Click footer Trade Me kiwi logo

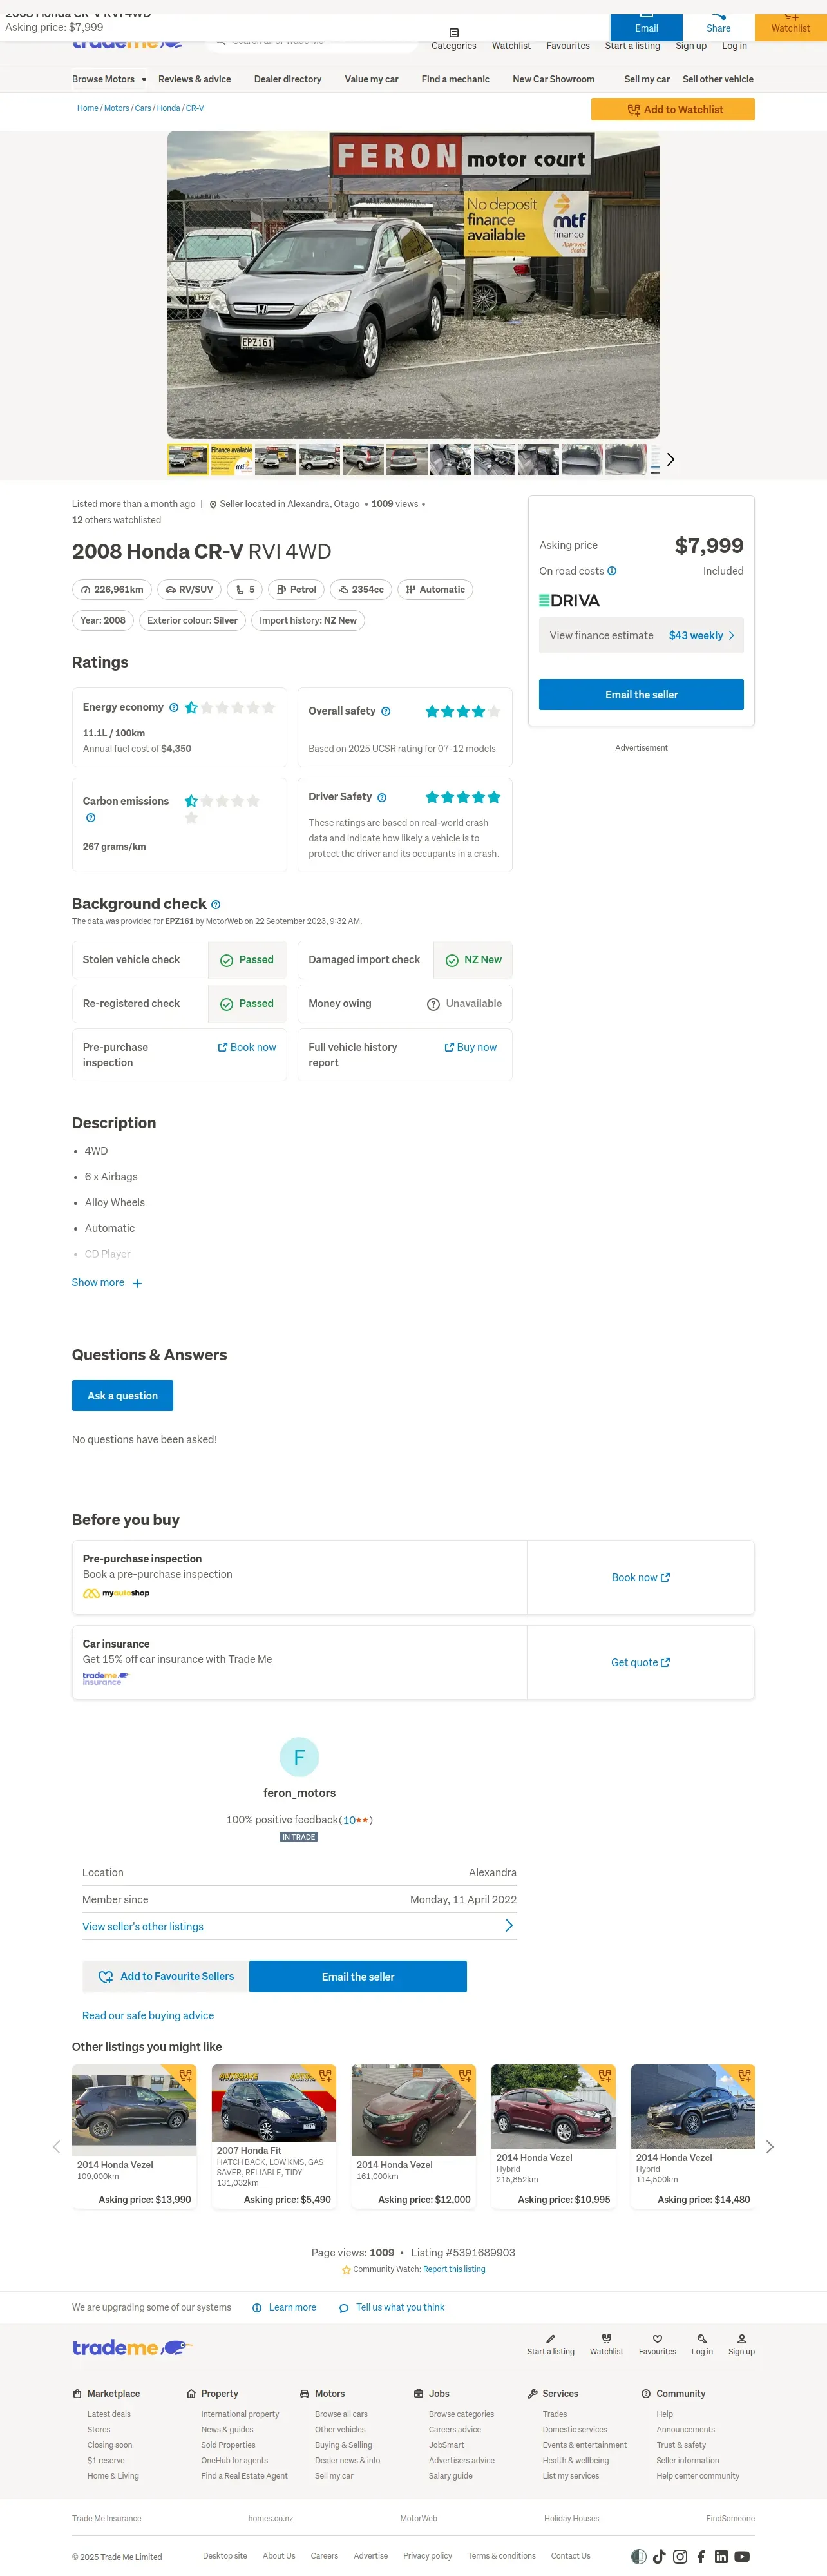pos(132,2347)
